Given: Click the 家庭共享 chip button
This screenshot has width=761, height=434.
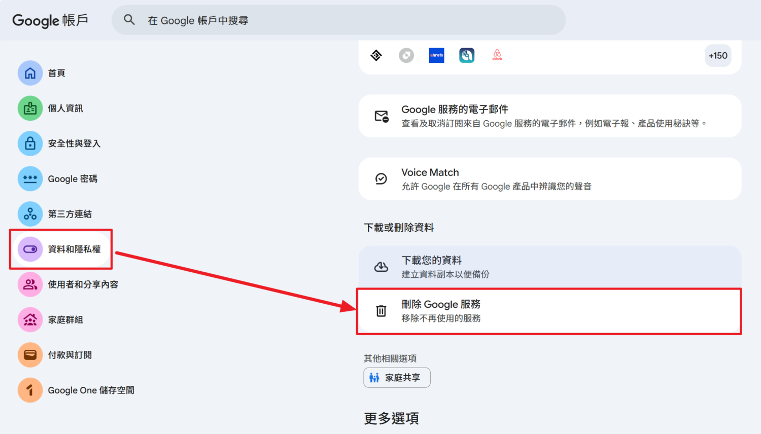Looking at the screenshot, I should point(397,378).
